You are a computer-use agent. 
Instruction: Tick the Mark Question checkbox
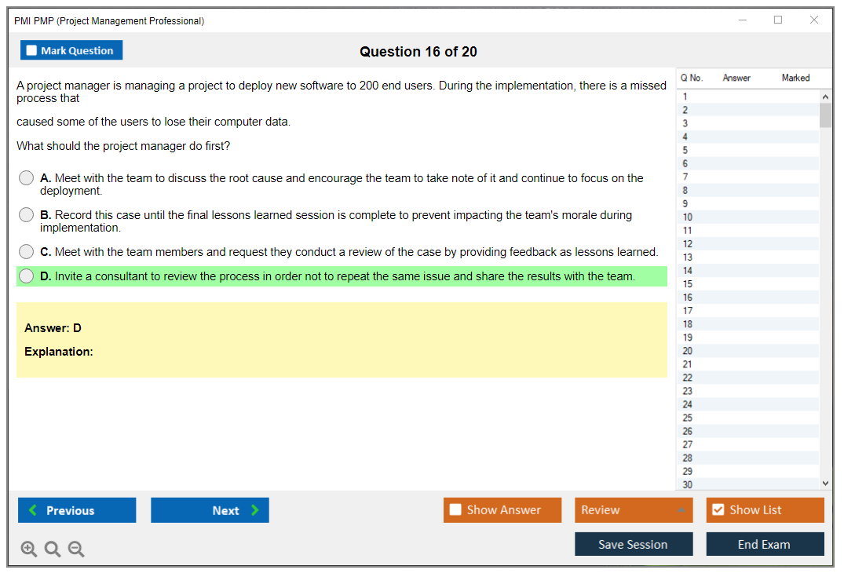32,50
